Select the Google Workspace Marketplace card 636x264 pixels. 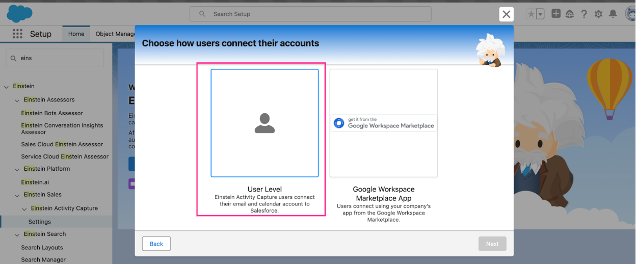[x=384, y=123]
